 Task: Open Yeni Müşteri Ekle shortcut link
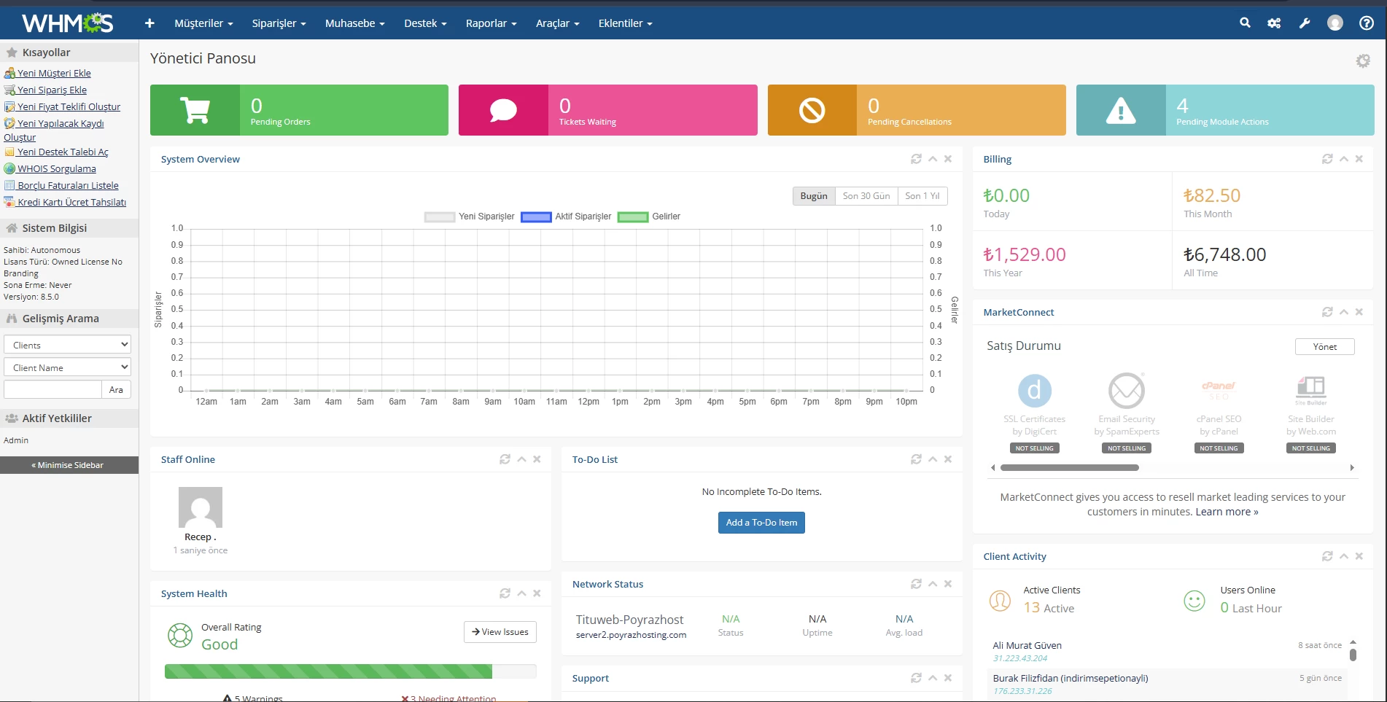coord(54,73)
